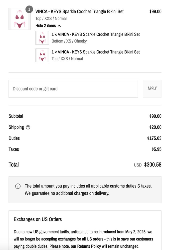Click the Shipping label text
The width and height of the screenshot is (179, 250).
[x=16, y=127]
